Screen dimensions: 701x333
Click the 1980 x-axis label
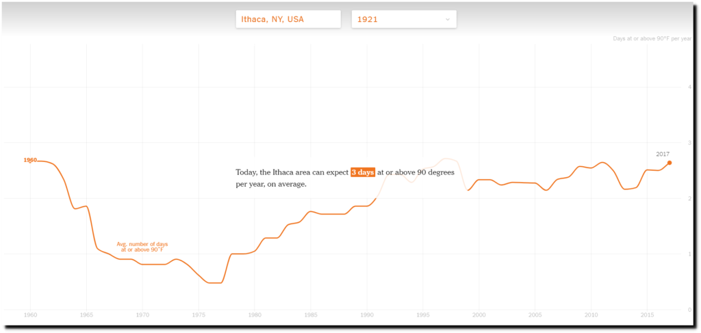click(255, 315)
